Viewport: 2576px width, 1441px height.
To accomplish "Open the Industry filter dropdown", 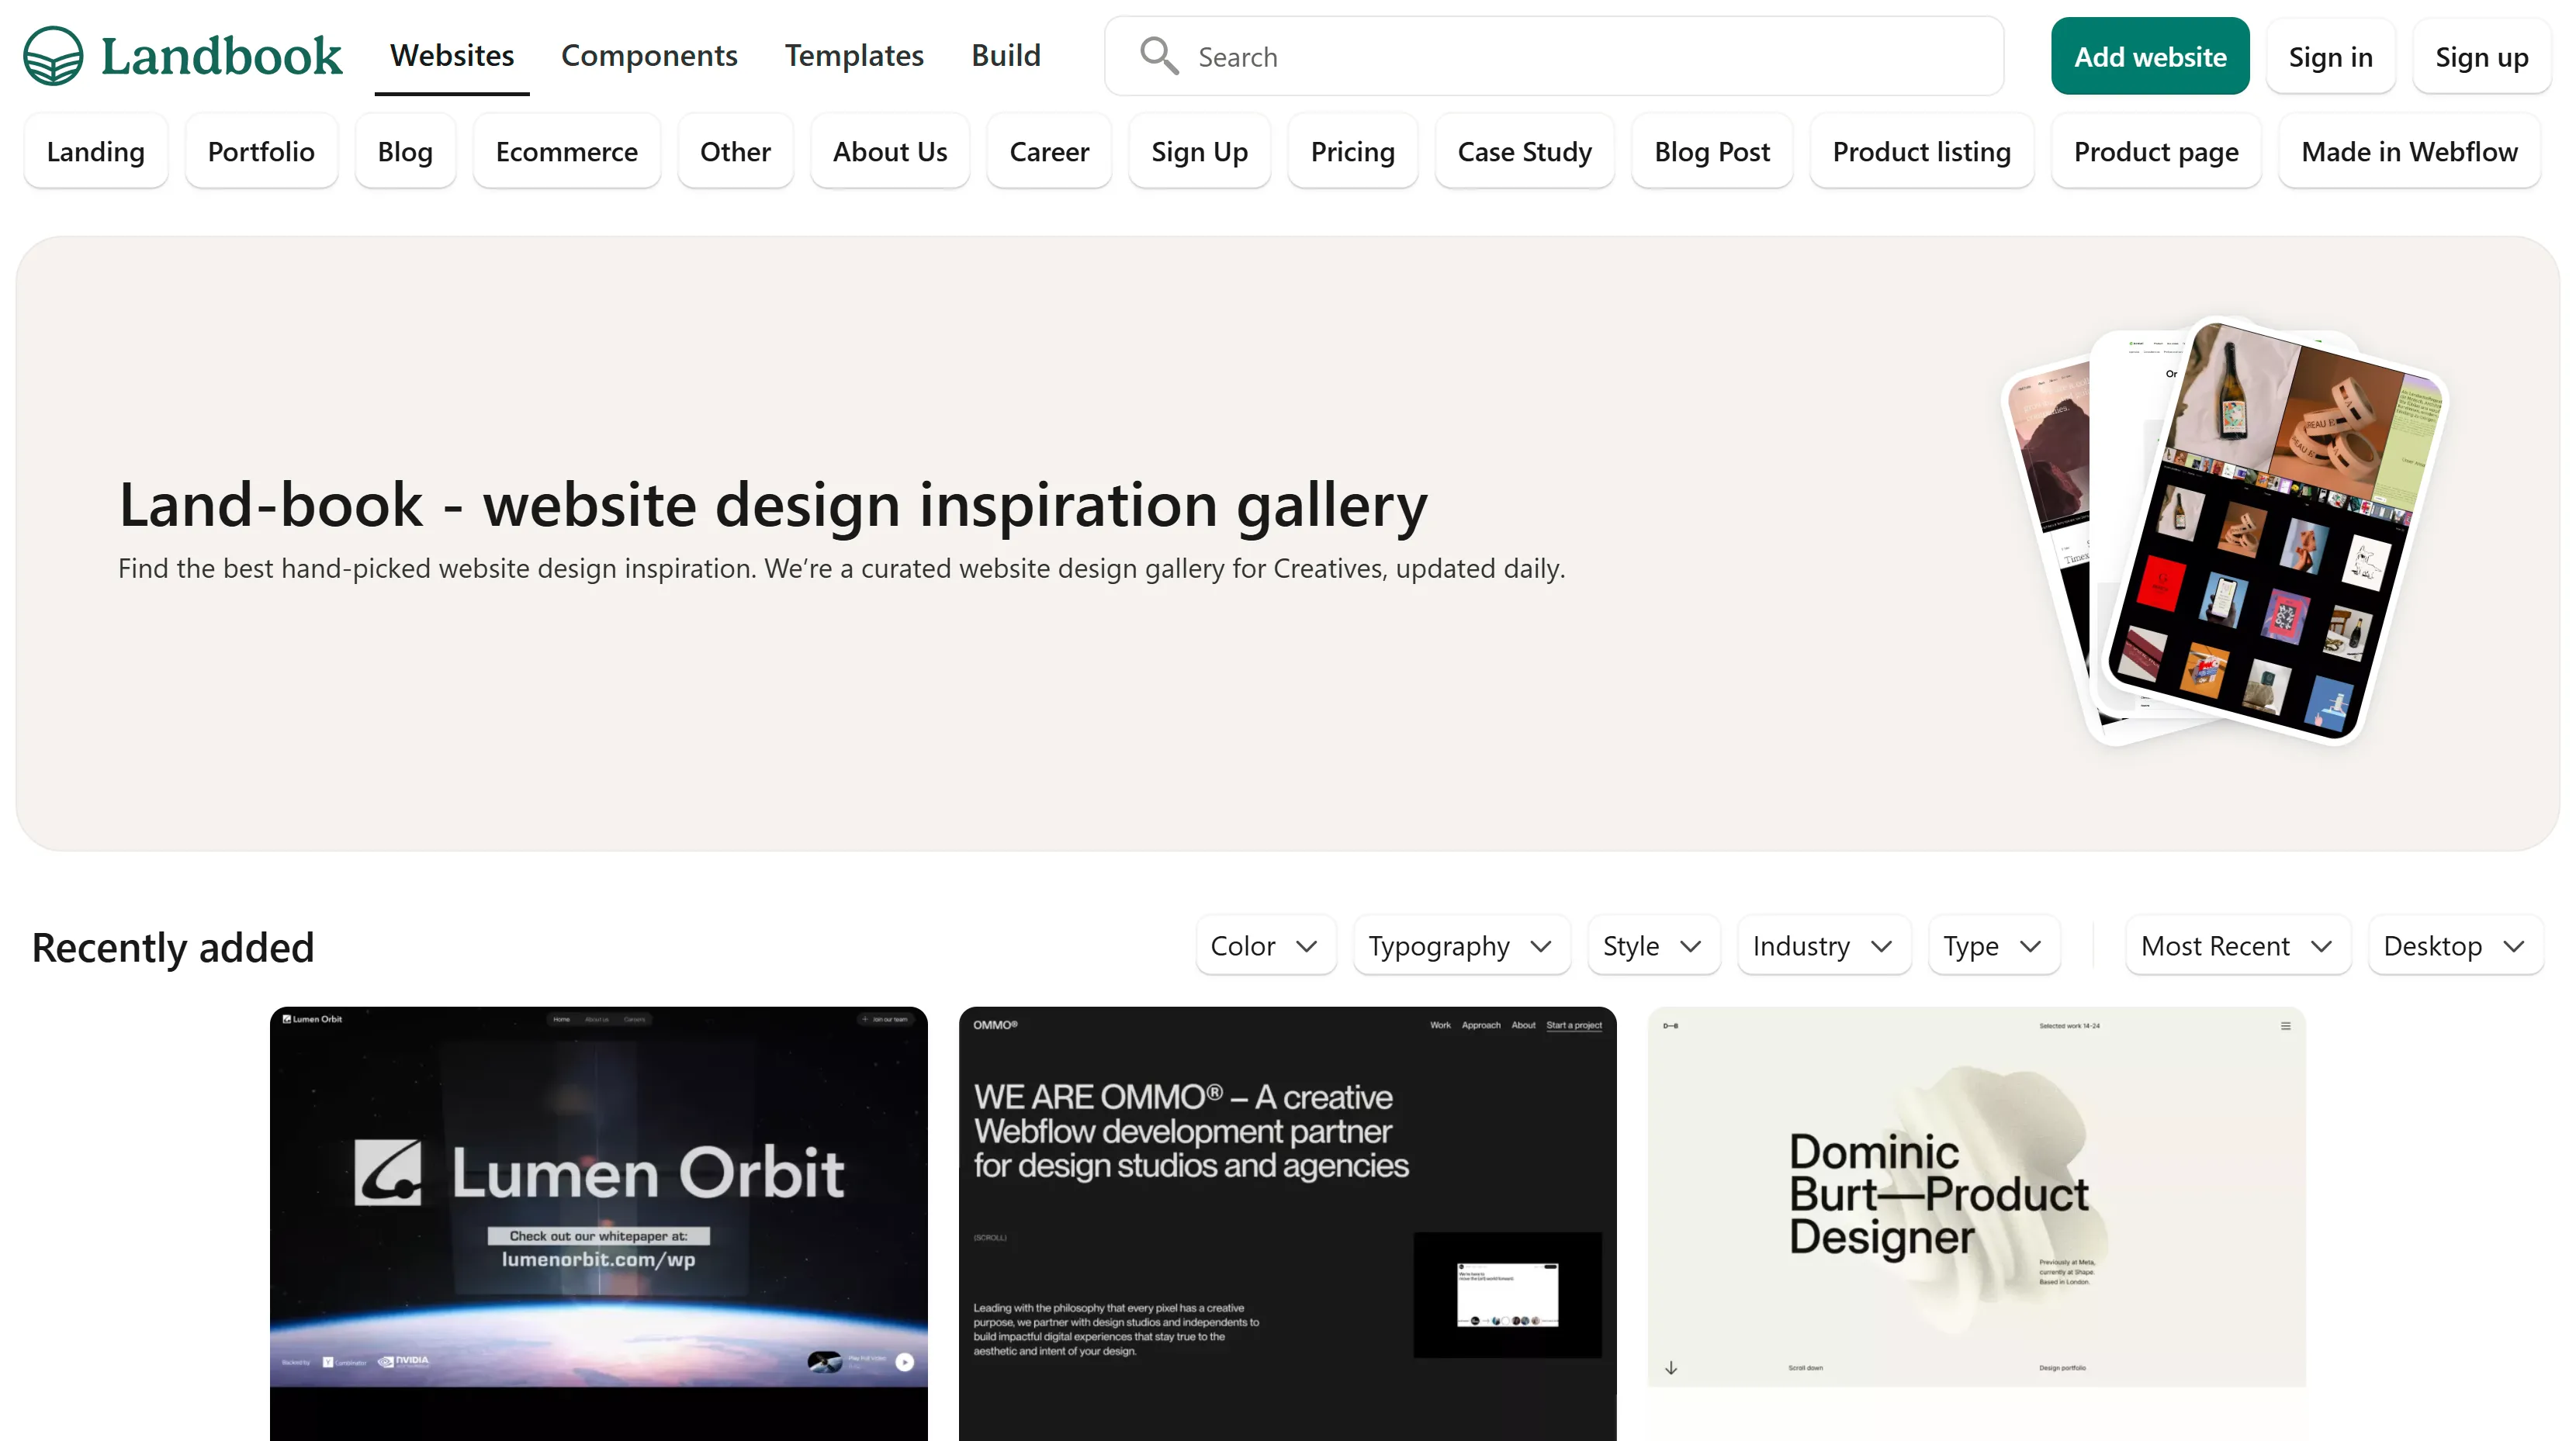I will [1822, 945].
